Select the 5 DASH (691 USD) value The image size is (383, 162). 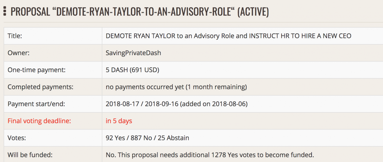coord(132,70)
